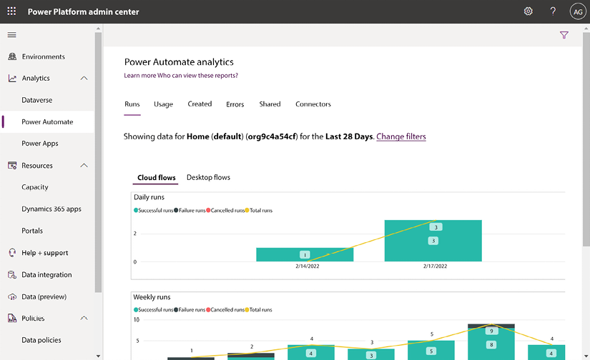Image resolution: width=590 pixels, height=360 pixels.
Task: Click the help question mark icon
Action: (x=553, y=11)
